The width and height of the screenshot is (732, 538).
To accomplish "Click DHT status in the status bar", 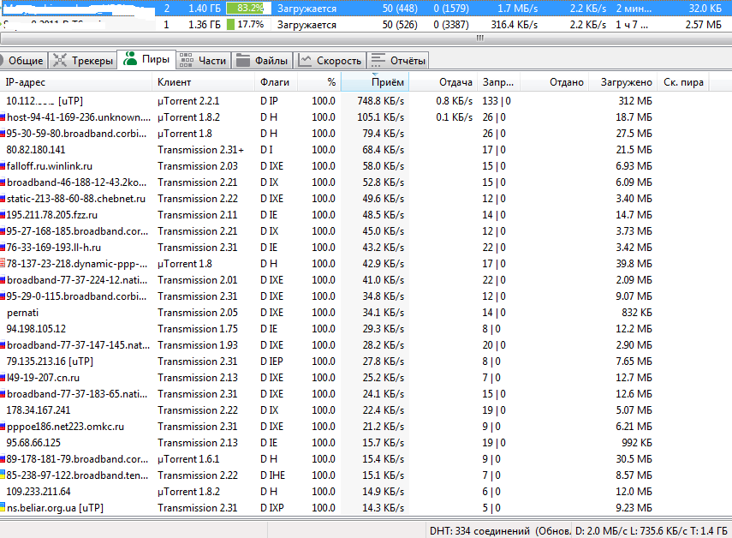I will pos(479,531).
